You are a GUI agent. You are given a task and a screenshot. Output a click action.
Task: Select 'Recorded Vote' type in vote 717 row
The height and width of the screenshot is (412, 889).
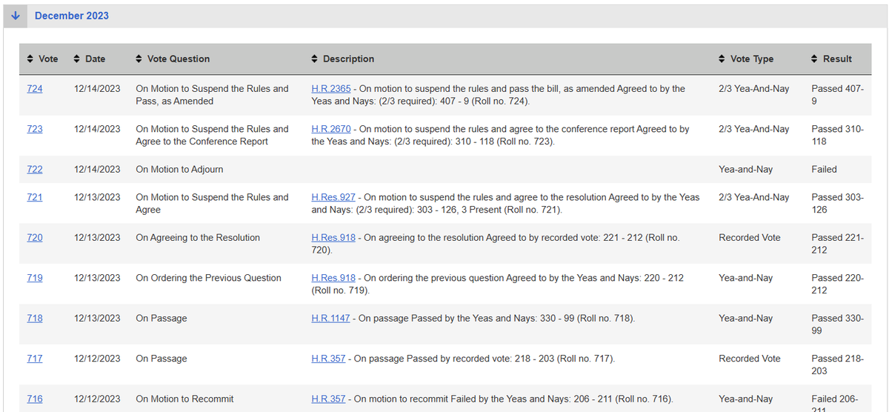coord(749,359)
